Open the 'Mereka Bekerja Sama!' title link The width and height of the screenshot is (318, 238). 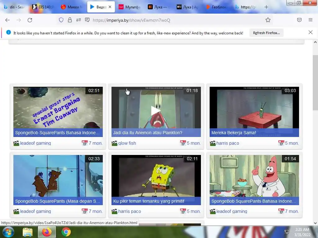click(x=234, y=133)
